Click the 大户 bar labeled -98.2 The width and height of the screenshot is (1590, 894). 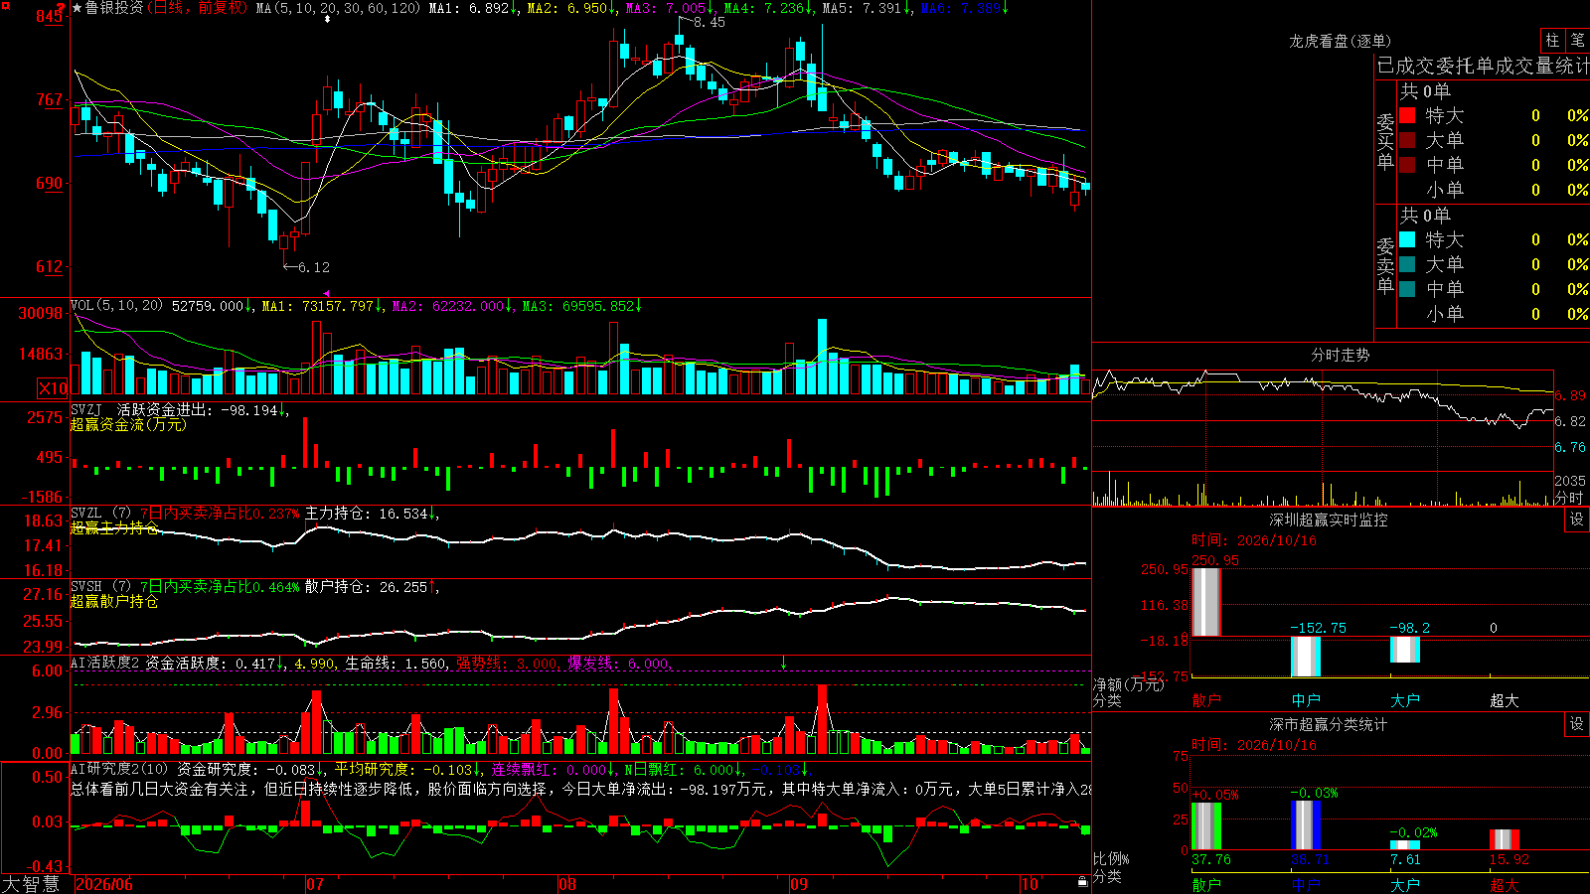click(1405, 649)
